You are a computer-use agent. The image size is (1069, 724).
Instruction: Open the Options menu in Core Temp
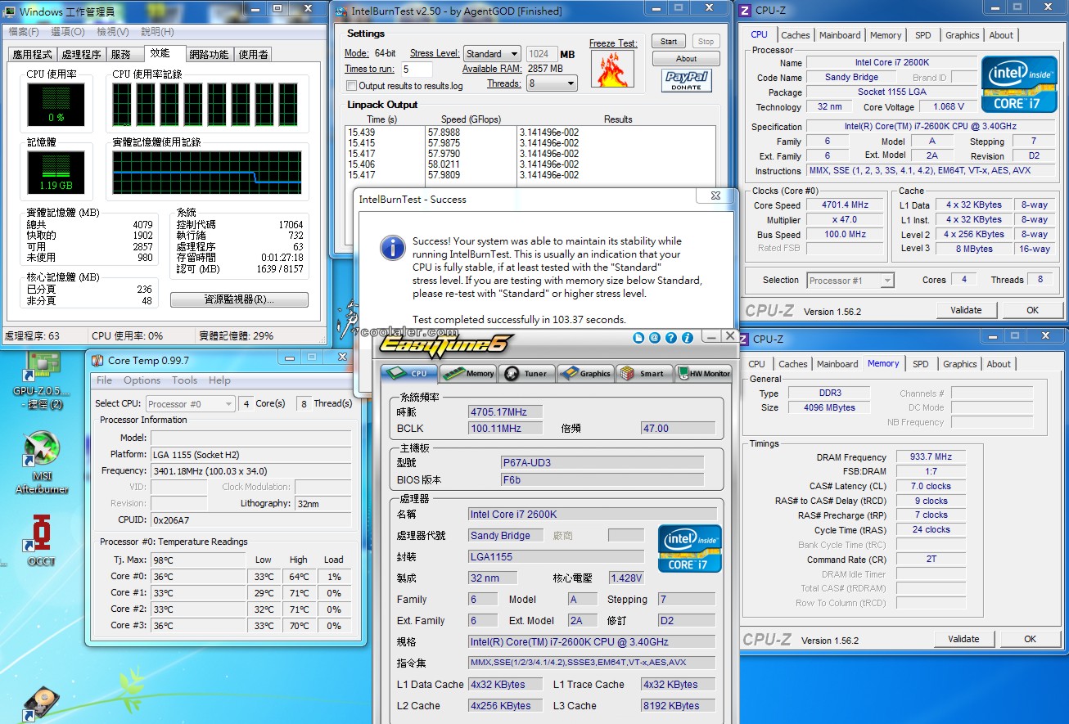pos(142,380)
